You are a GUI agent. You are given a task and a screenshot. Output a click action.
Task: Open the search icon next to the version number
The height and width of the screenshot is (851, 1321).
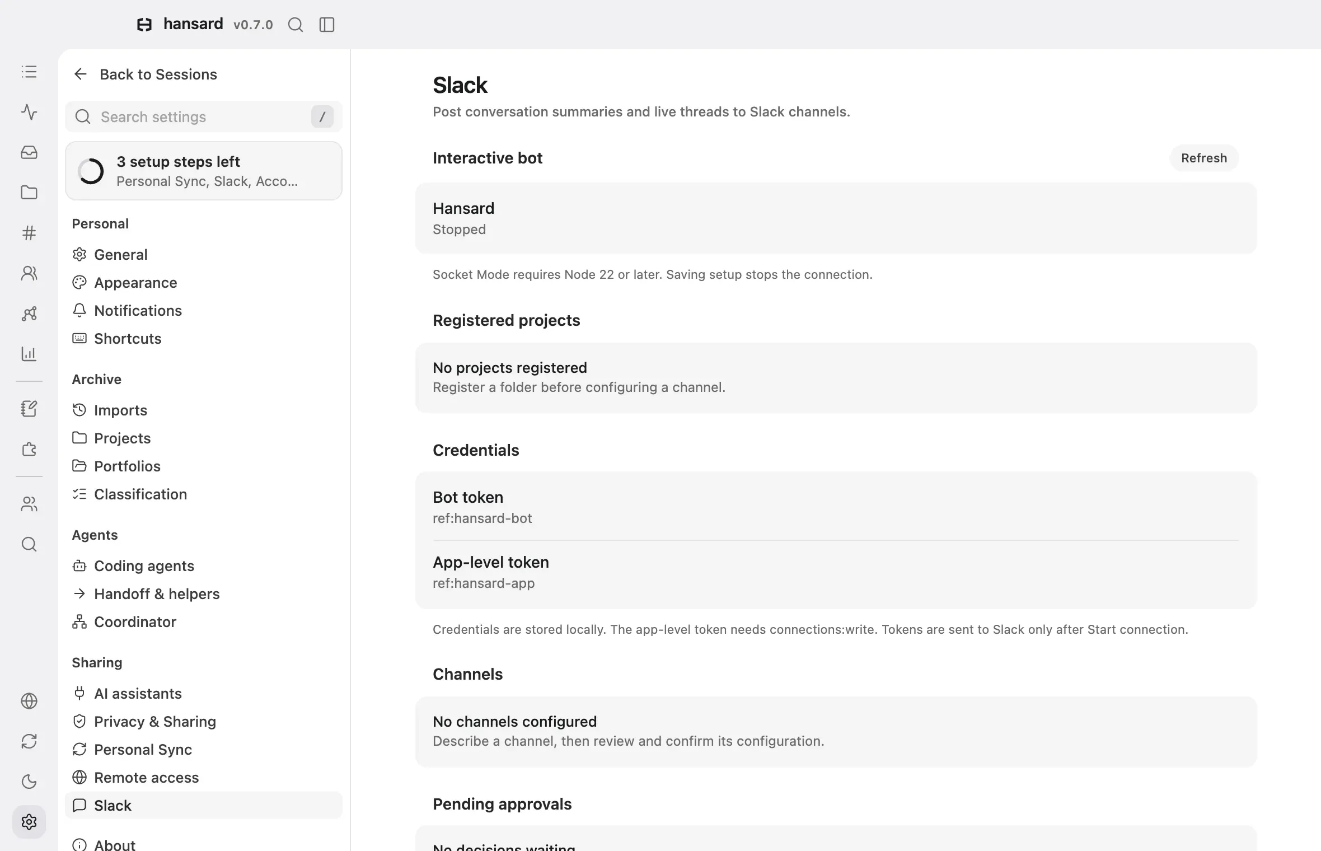296,25
